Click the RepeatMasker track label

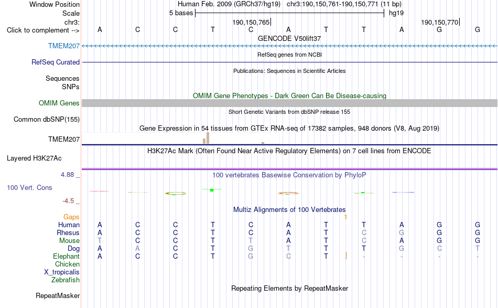(x=58, y=295)
